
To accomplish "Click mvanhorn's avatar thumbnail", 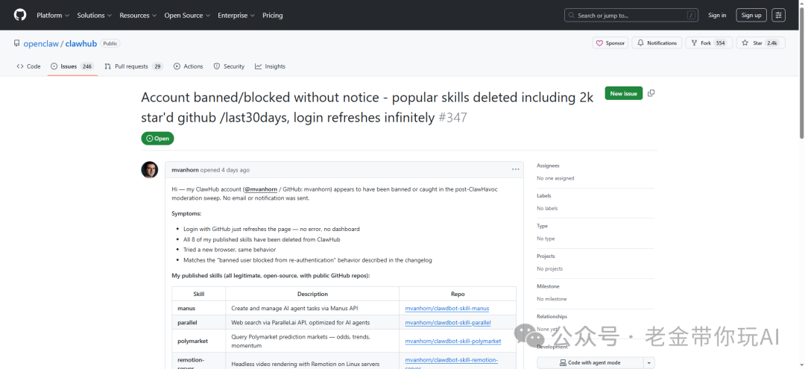I will [x=149, y=170].
